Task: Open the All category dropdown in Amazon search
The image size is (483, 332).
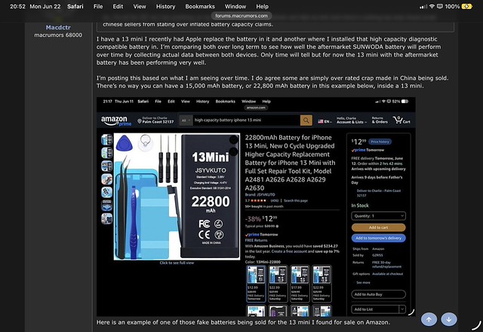Action: point(186,120)
